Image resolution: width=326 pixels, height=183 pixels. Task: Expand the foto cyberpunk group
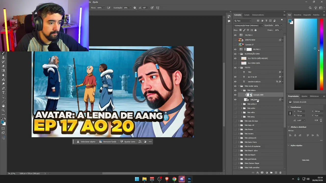pyautogui.click(x=239, y=138)
